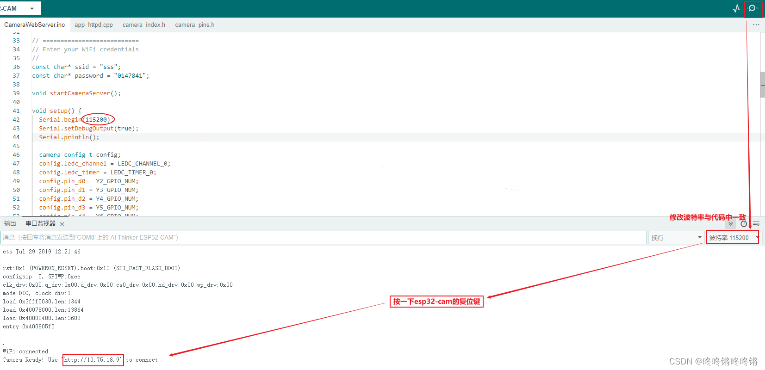Screen dimensions: 765x370
Task: Toggle autoscroll in serial monitor
Action: point(731,224)
